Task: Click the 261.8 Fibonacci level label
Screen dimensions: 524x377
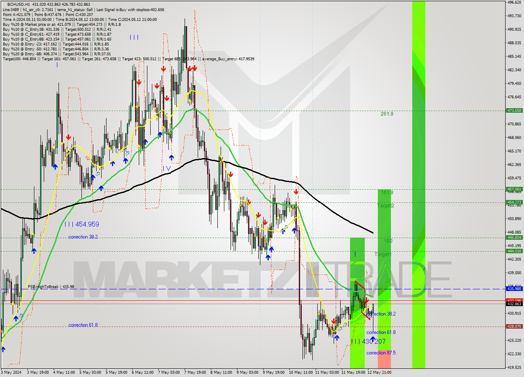Action: 387,114
